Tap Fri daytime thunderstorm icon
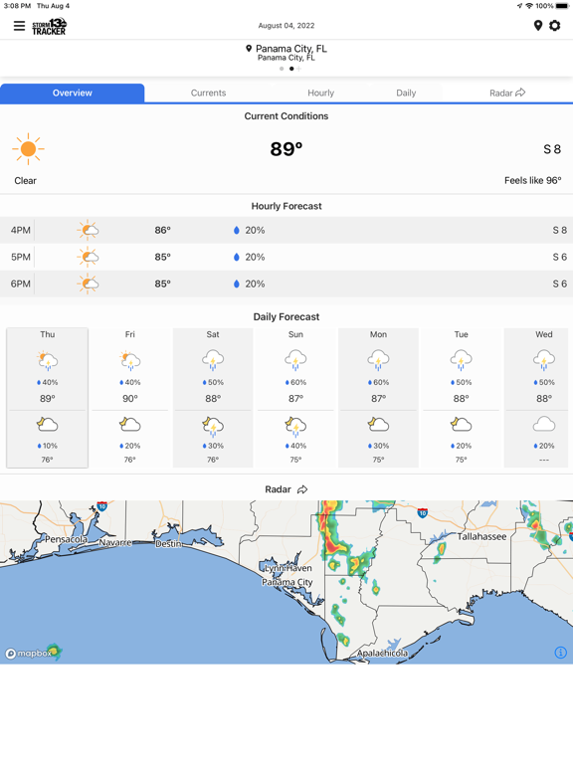573x764 pixels. (x=130, y=360)
